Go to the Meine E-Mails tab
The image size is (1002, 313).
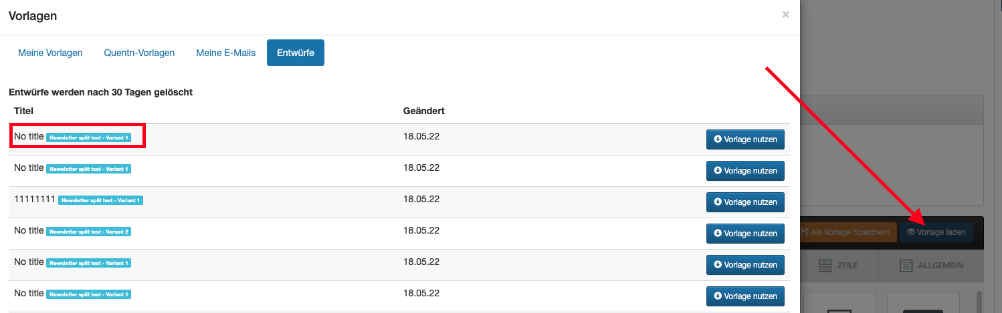(225, 53)
